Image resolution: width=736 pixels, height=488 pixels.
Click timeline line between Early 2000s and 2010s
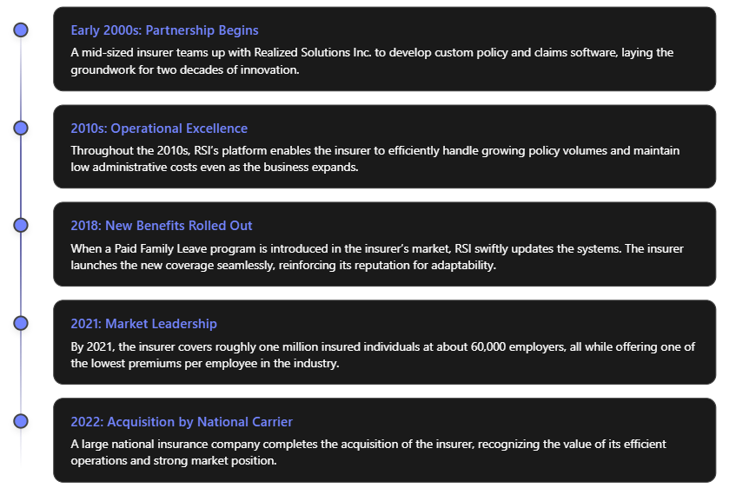point(21,79)
